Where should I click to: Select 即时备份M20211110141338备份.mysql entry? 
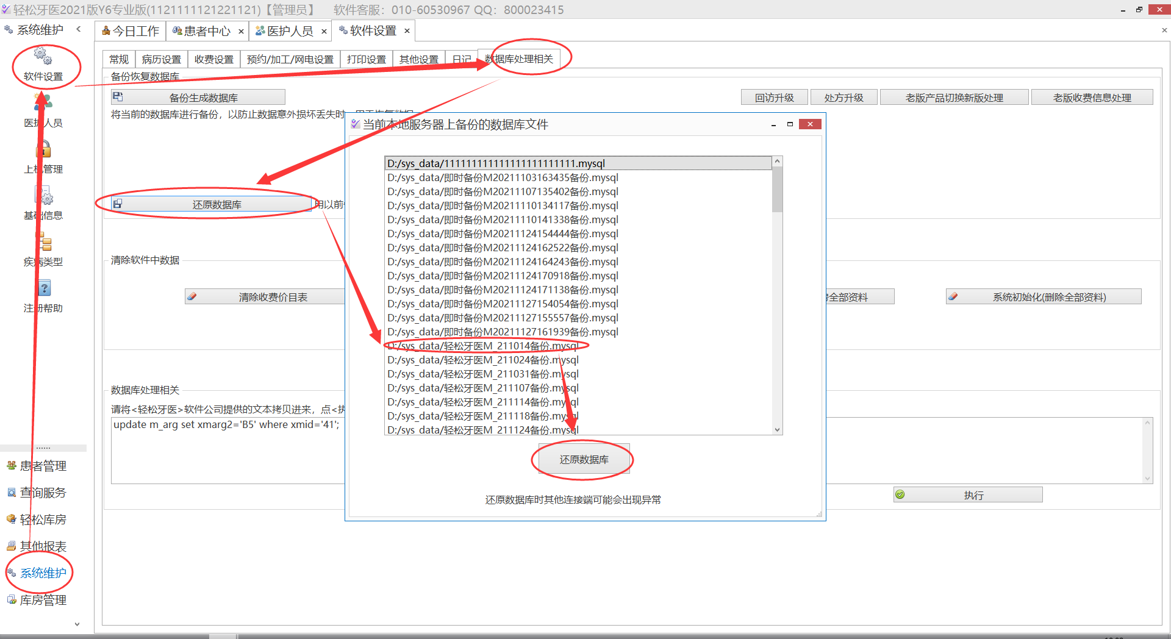(x=578, y=220)
